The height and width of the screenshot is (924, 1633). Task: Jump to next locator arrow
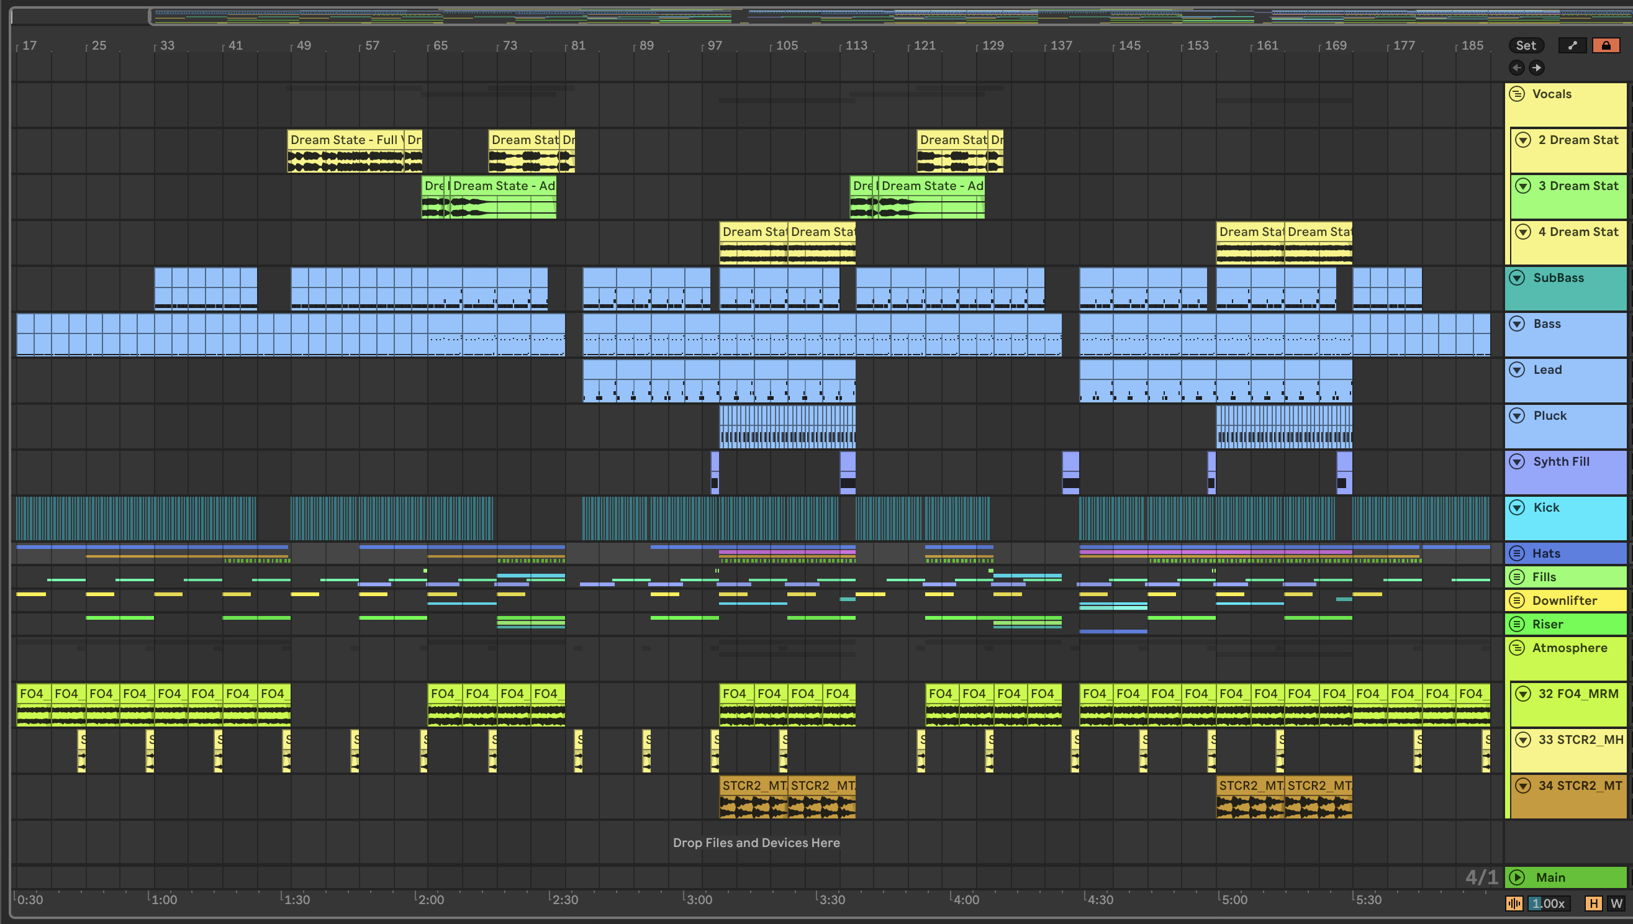1537,68
